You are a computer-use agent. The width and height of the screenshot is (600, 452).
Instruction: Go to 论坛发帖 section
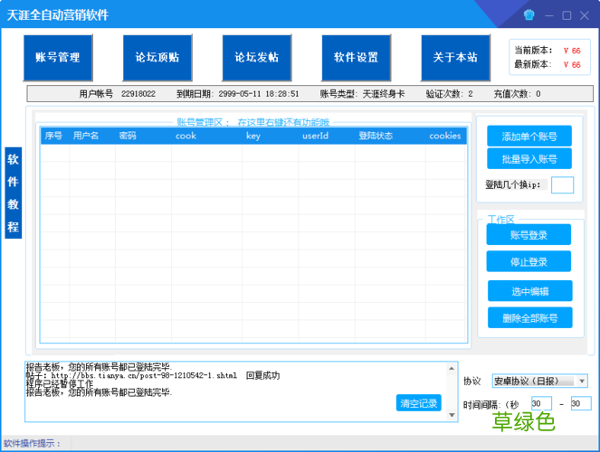click(x=257, y=58)
